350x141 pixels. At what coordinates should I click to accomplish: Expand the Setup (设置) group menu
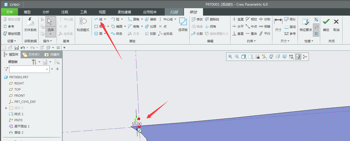(x=12, y=41)
